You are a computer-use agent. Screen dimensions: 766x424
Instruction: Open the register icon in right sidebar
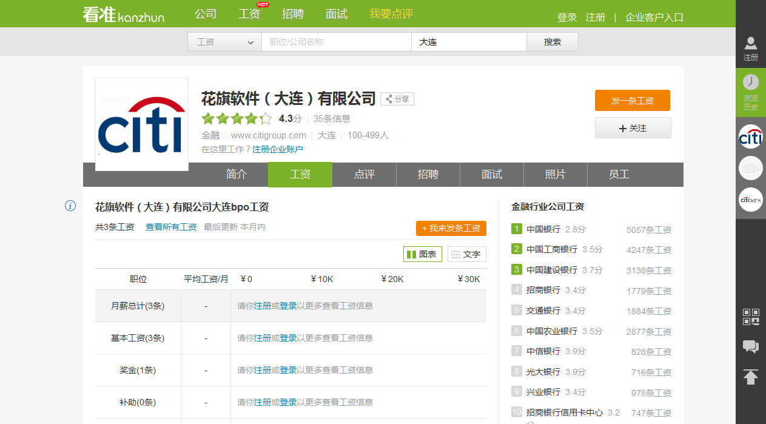[x=751, y=49]
